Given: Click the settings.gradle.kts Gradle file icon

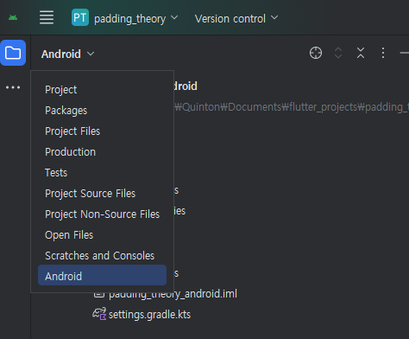Looking at the screenshot, I should pos(99,314).
